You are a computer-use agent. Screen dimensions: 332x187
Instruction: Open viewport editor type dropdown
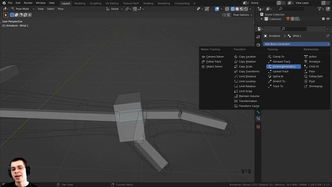click(x=6, y=9)
